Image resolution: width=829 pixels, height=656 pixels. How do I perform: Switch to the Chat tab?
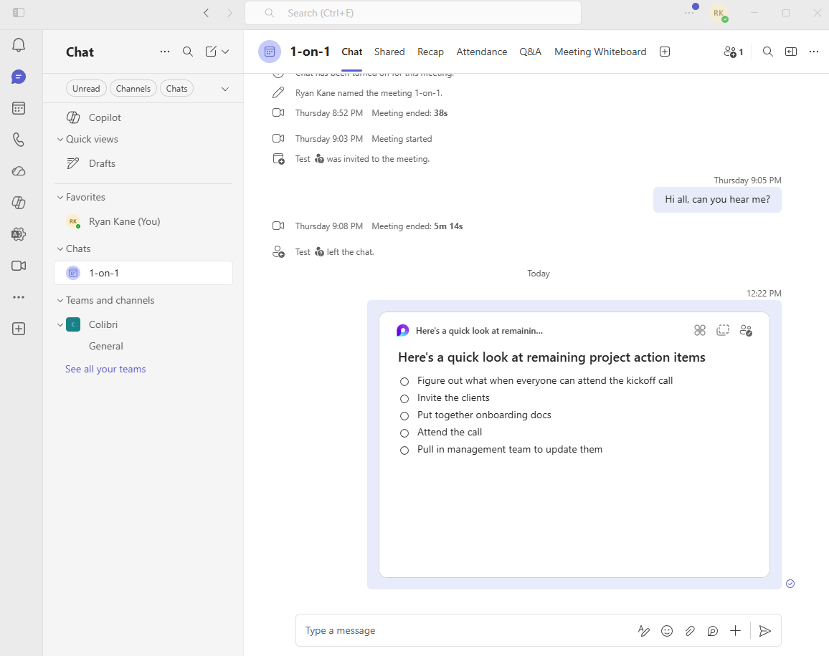[x=351, y=52]
